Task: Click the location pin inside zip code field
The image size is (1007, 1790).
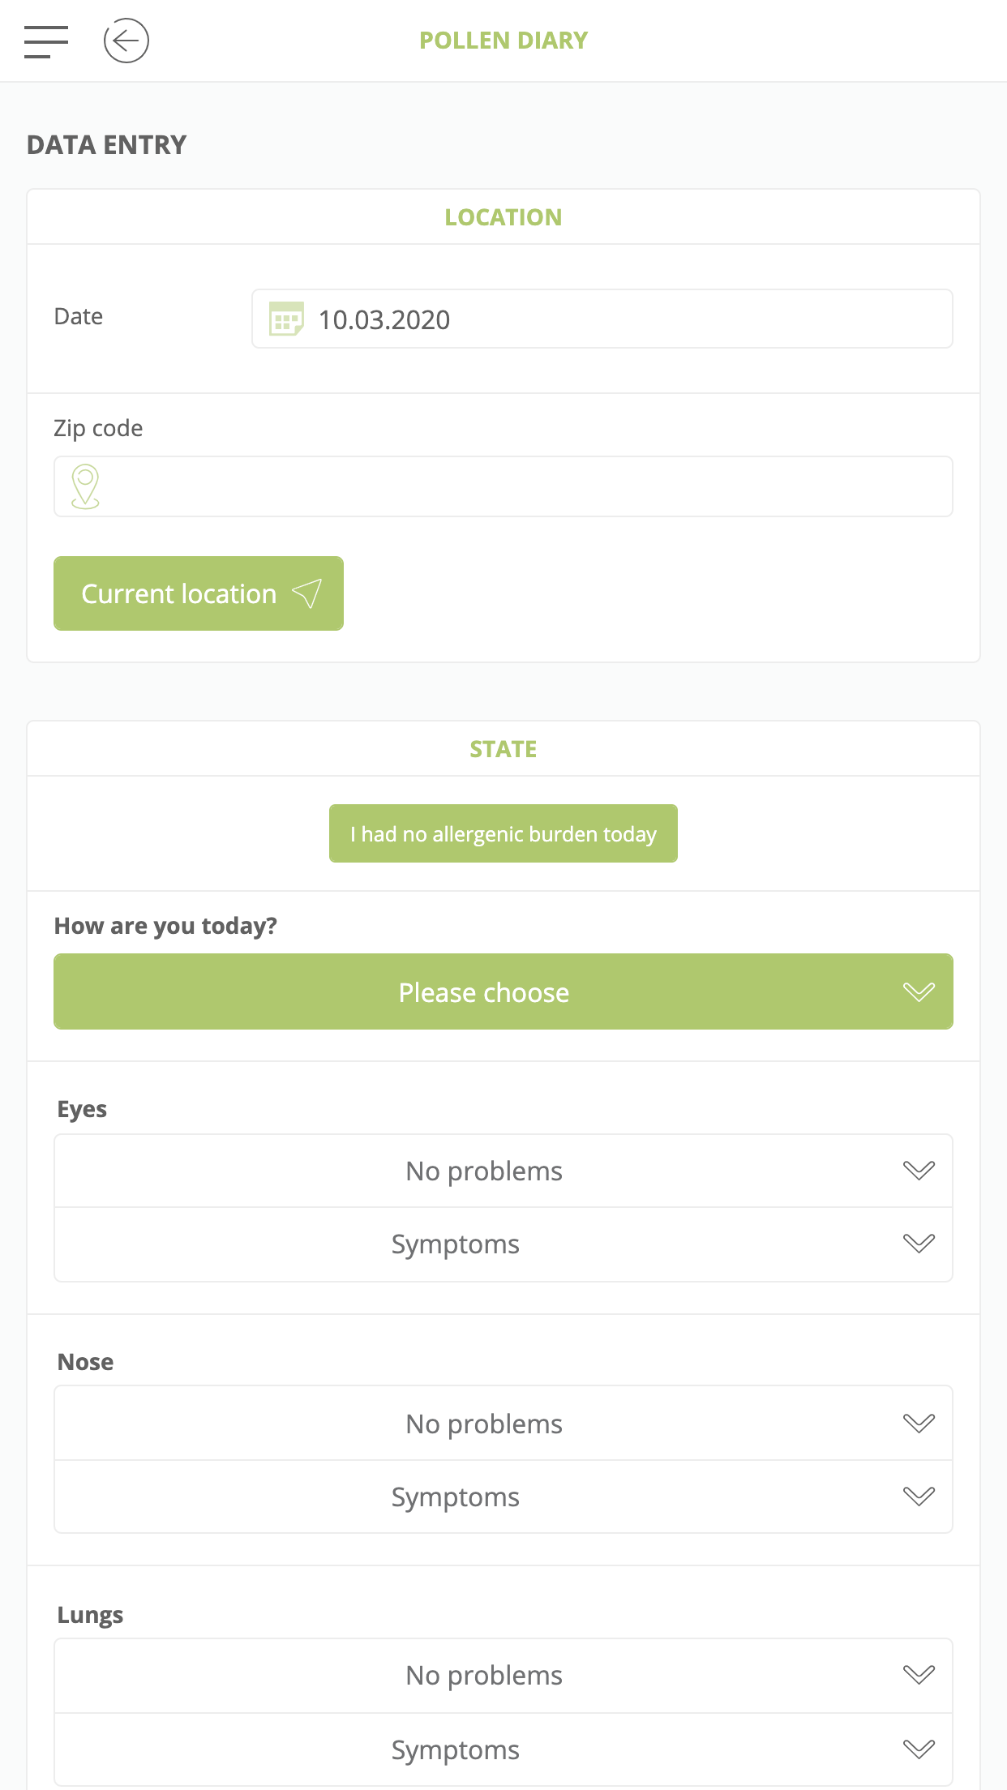Action: [x=84, y=486]
